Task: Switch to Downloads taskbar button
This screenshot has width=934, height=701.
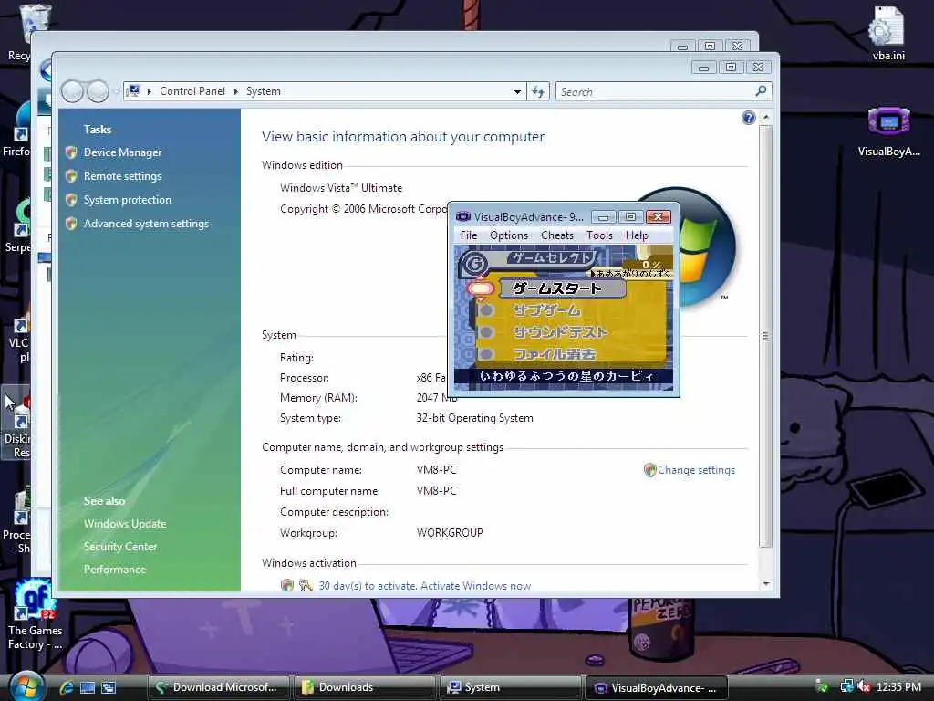Action: click(x=363, y=688)
